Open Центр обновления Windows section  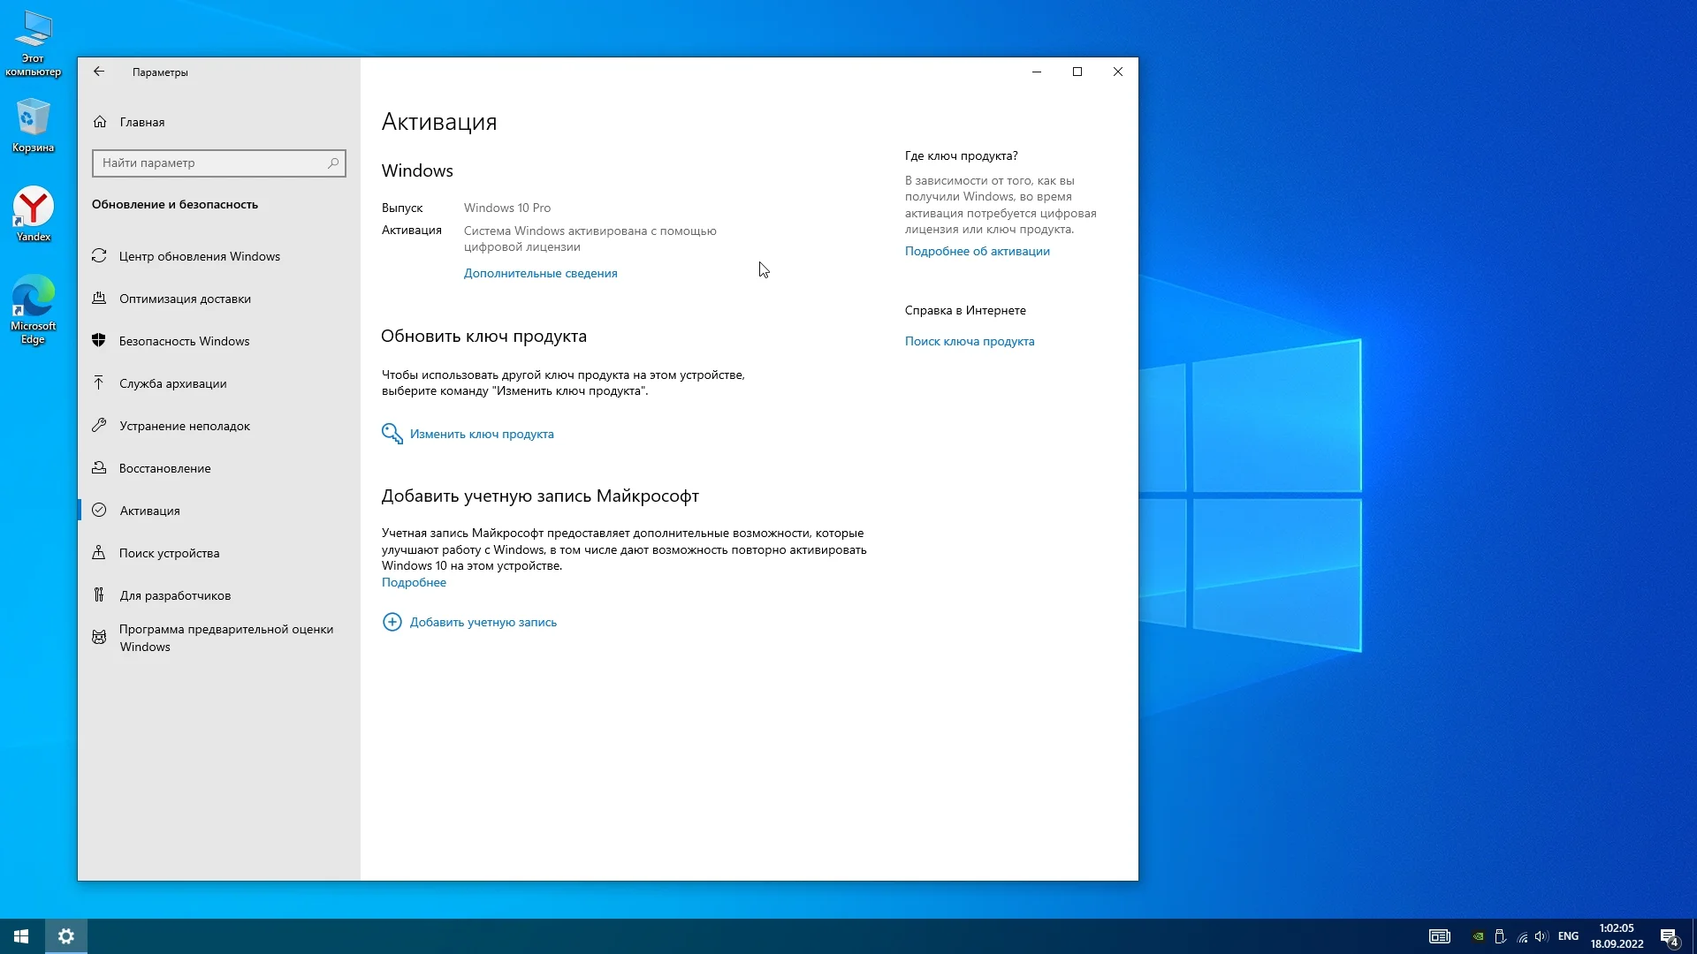(199, 256)
